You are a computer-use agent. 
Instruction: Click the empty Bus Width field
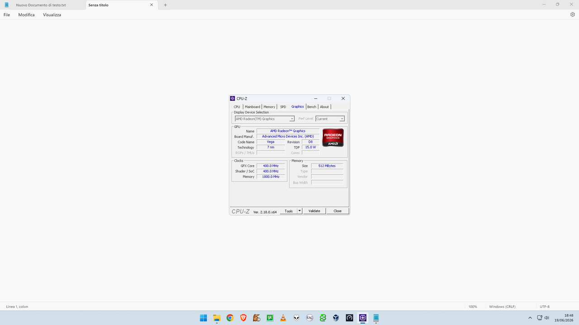point(327,182)
